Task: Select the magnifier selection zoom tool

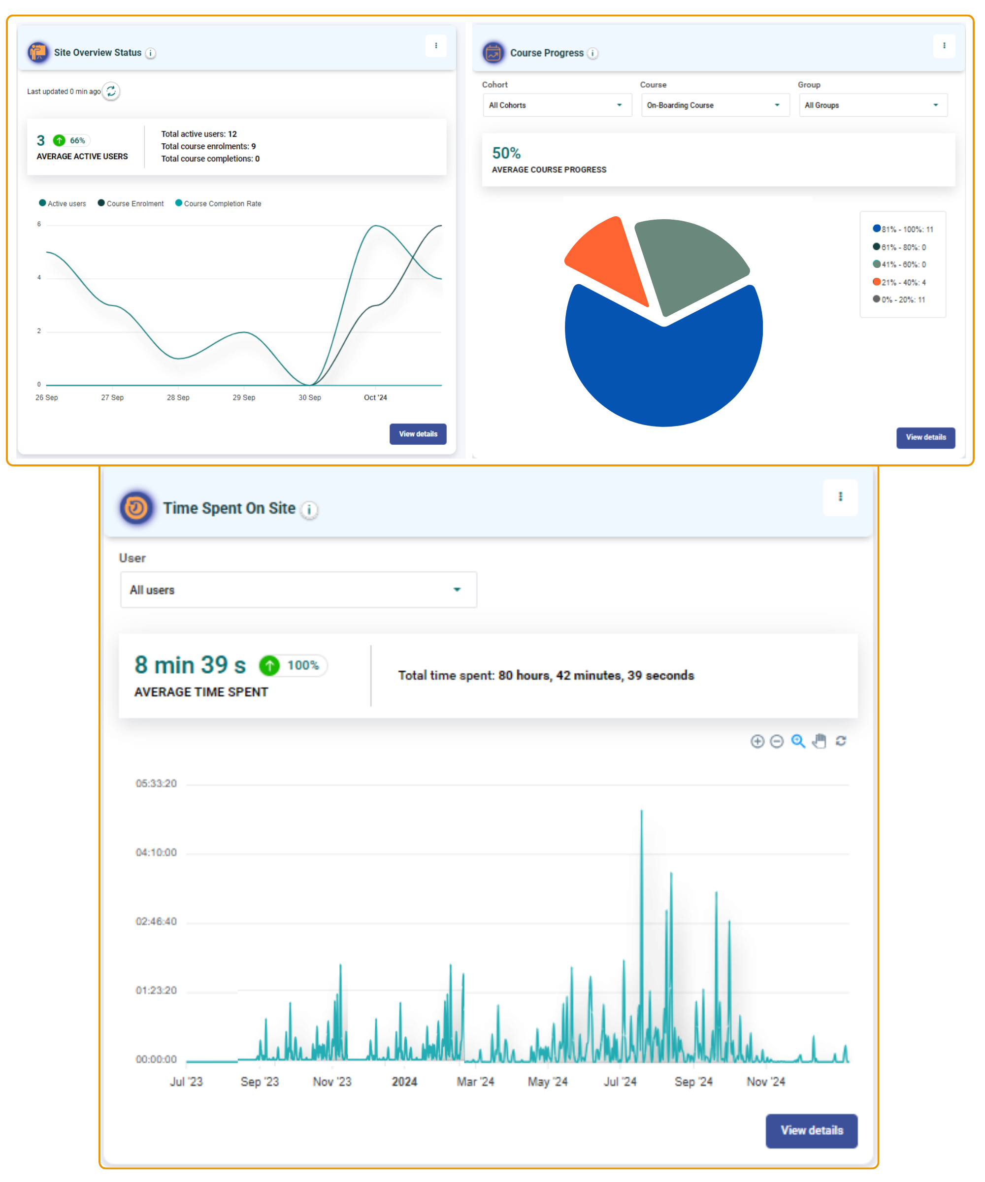Action: click(798, 741)
